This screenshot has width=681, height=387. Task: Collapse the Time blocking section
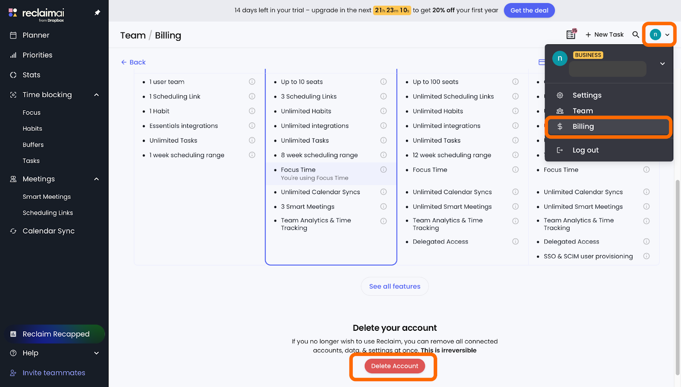[97, 95]
